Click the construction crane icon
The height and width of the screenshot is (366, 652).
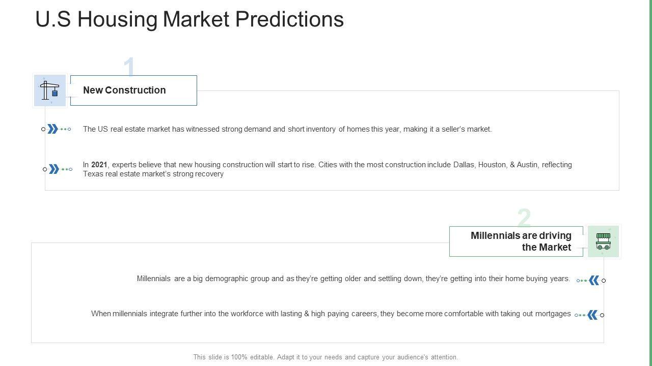(50, 90)
